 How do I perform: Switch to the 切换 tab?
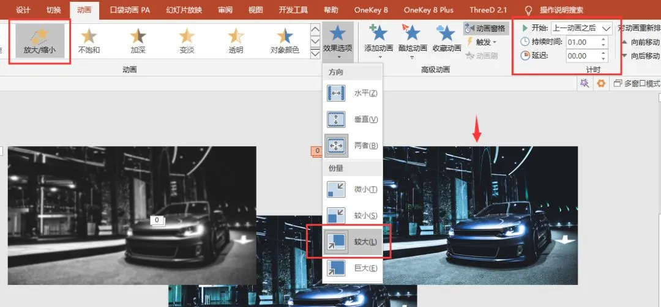(54, 10)
